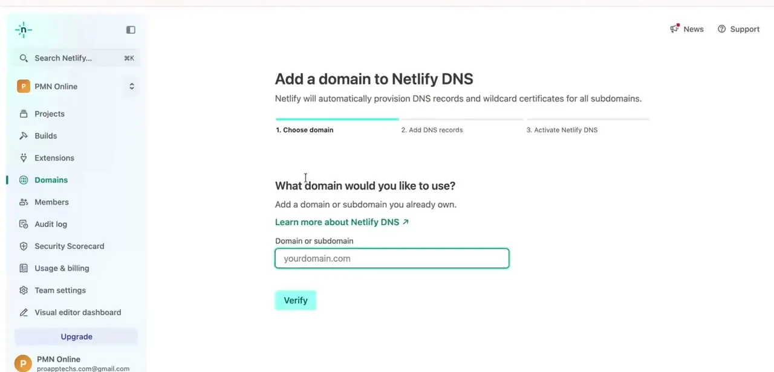Click the Verify button

[296, 300]
